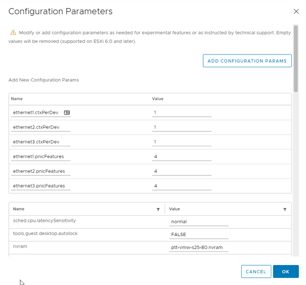Screen dimensions: 306x285
Task: Edit the ethernet1.pnicFeatures value field
Action: pyautogui.click(x=182, y=157)
